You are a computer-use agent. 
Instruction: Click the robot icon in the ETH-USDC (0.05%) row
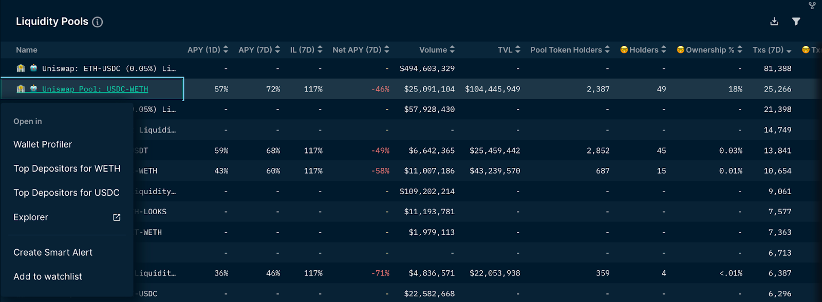(33, 68)
